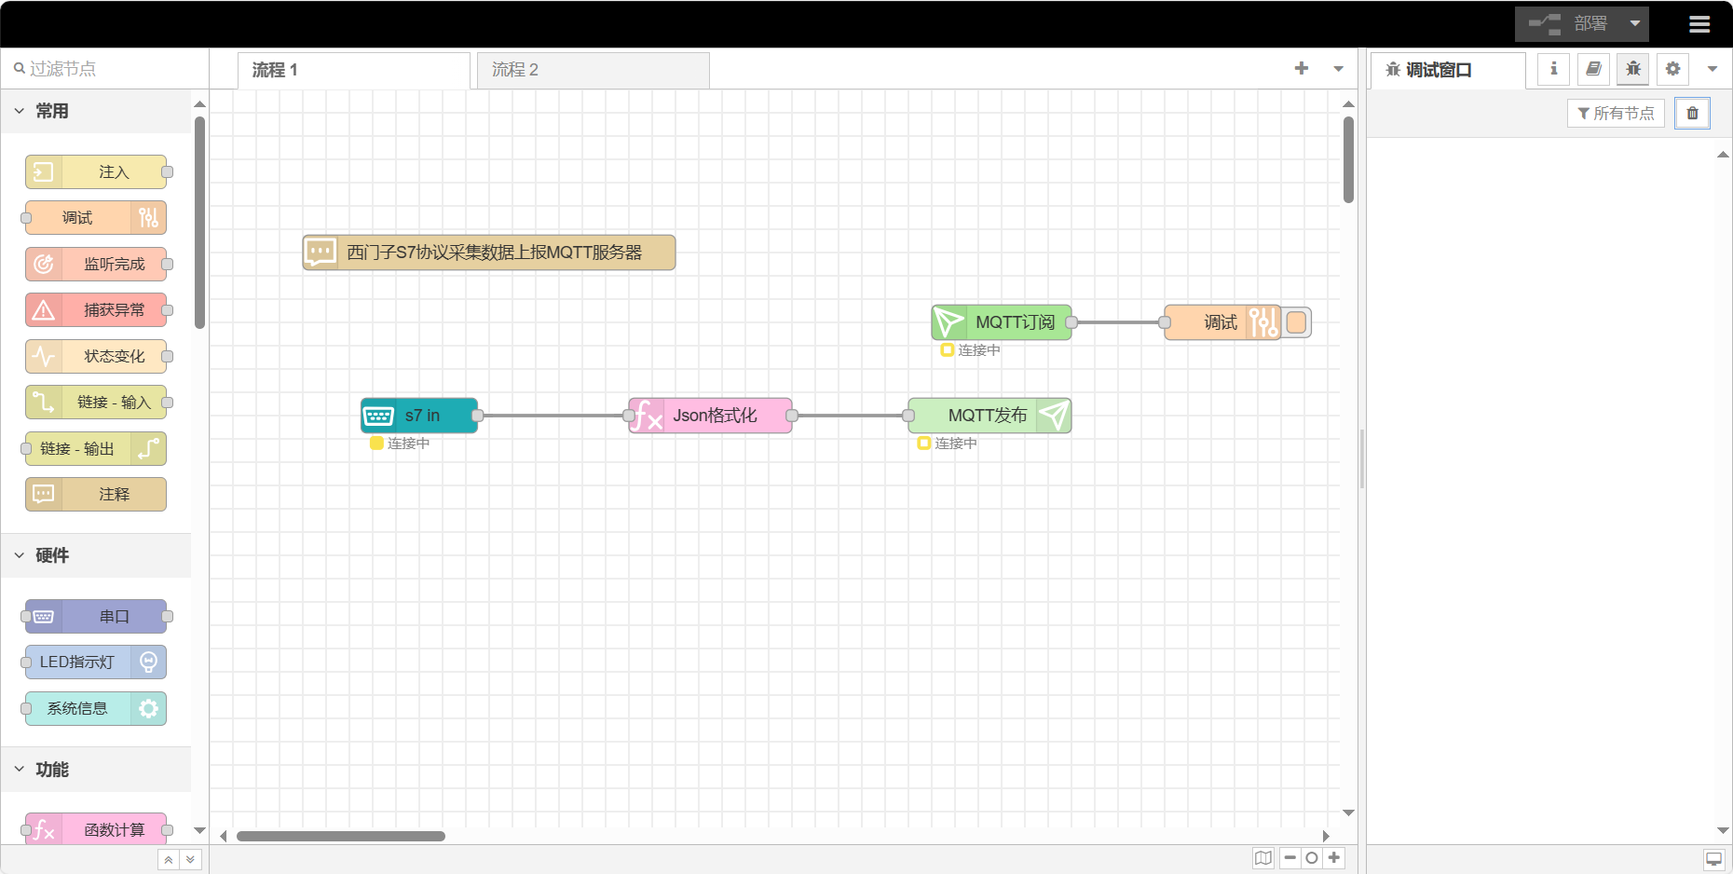The image size is (1733, 874).
Task: Toggle the navigator map icon
Action: pyautogui.click(x=1262, y=858)
